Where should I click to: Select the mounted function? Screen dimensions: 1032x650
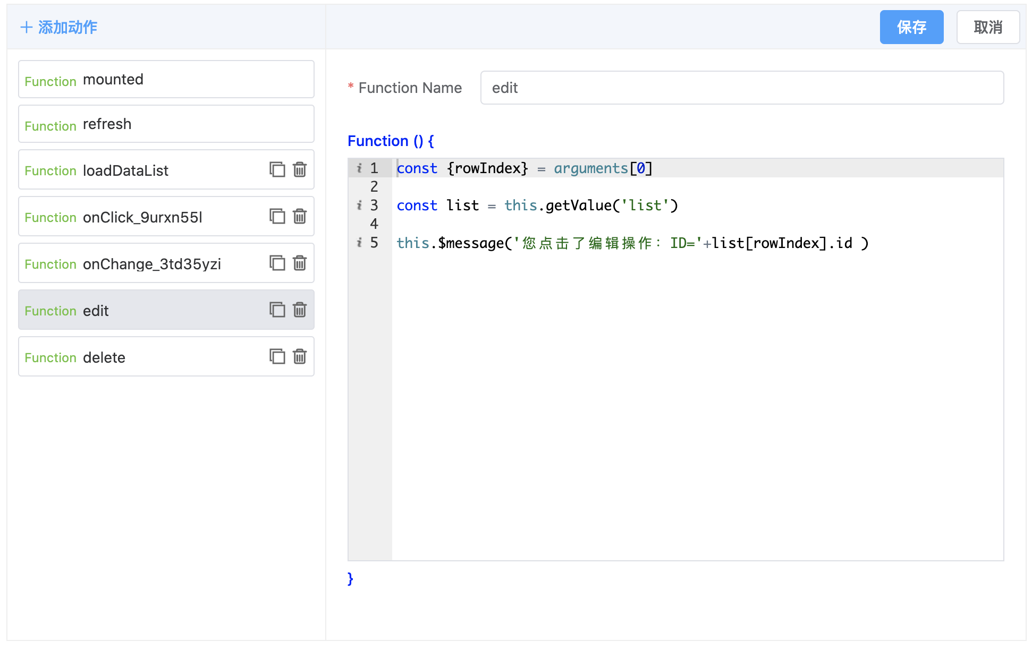coord(166,80)
